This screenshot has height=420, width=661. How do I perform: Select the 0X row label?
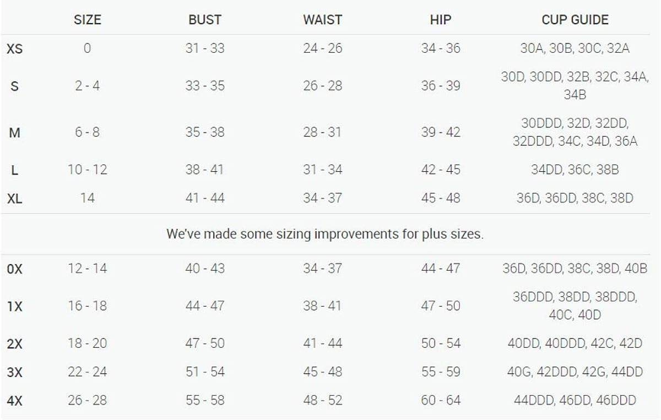coord(15,269)
